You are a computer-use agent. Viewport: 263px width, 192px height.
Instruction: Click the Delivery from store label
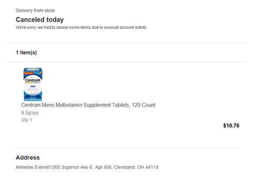(35, 10)
